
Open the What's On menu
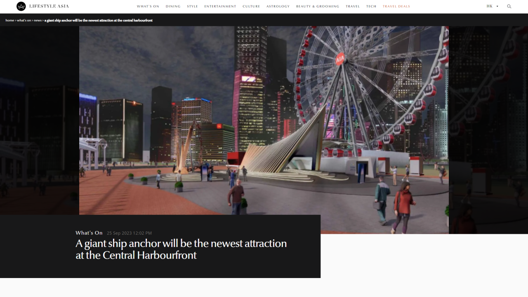(148, 7)
